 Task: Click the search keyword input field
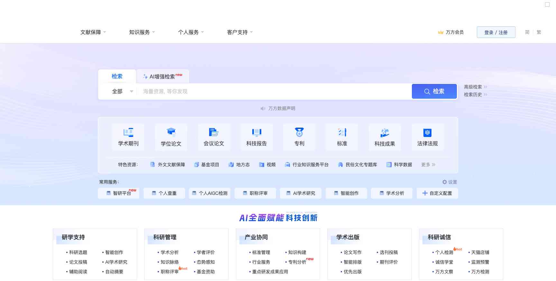273,92
